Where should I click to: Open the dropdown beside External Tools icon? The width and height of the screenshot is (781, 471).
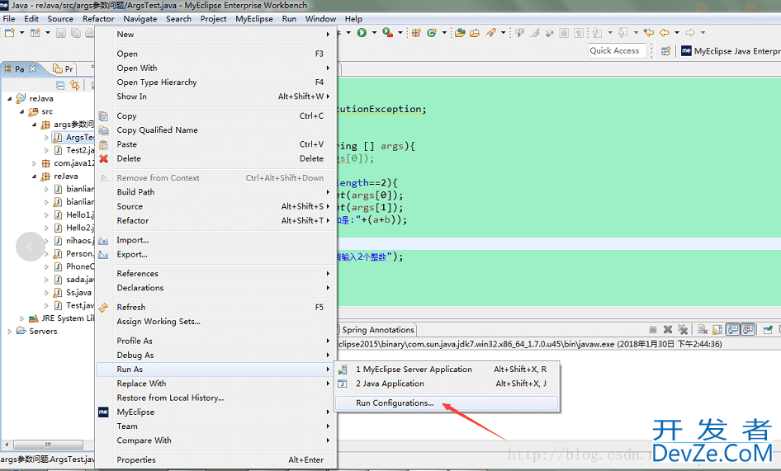400,33
